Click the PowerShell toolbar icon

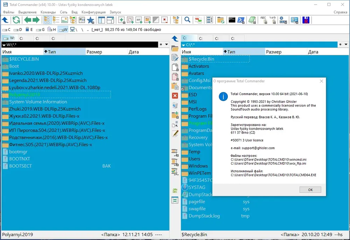(x=241, y=20)
